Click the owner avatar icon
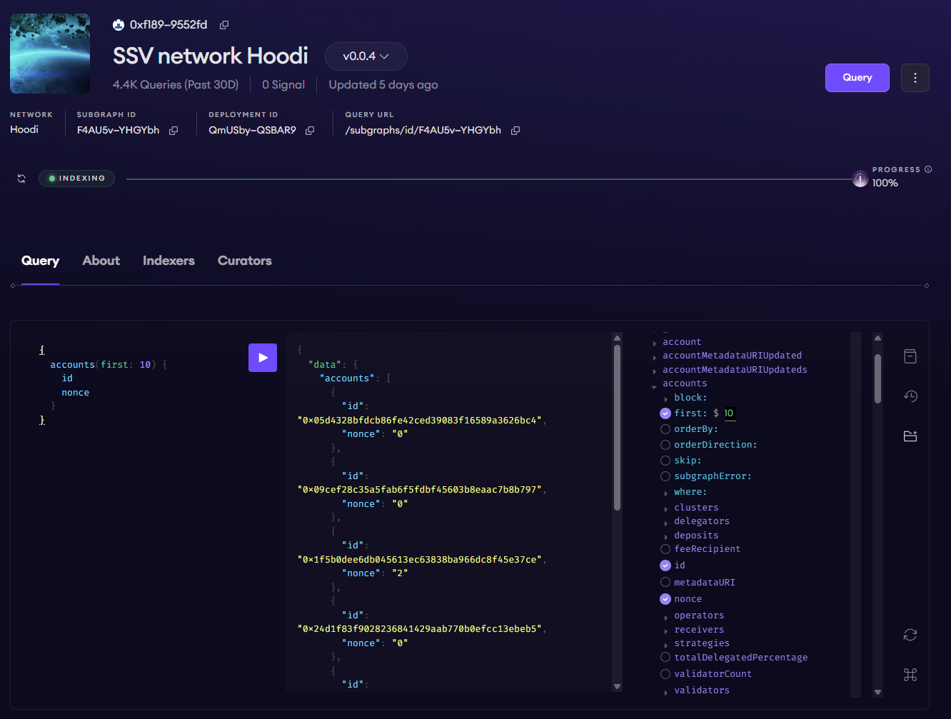Viewport: 951px width, 719px height. [x=119, y=25]
